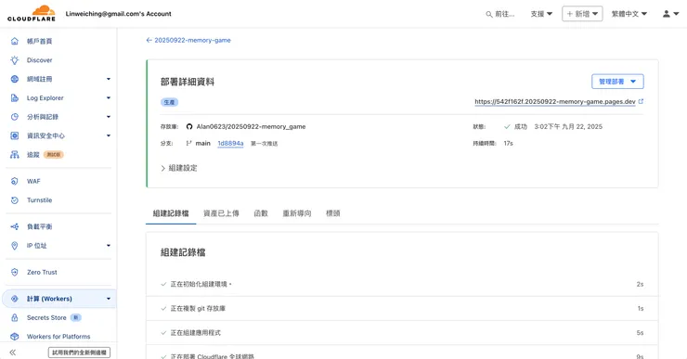This screenshot has width=687, height=359.
Task: Click the IP address pin icon
Action: (15, 246)
